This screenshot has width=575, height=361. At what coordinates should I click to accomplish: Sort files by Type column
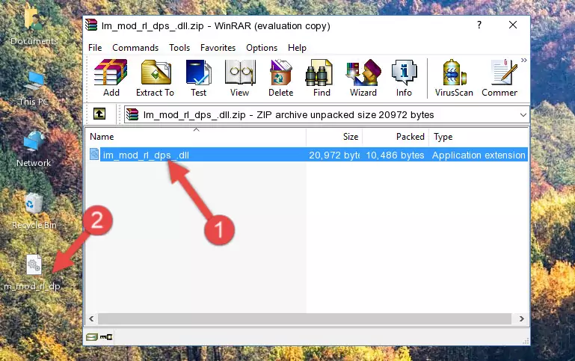coord(479,137)
